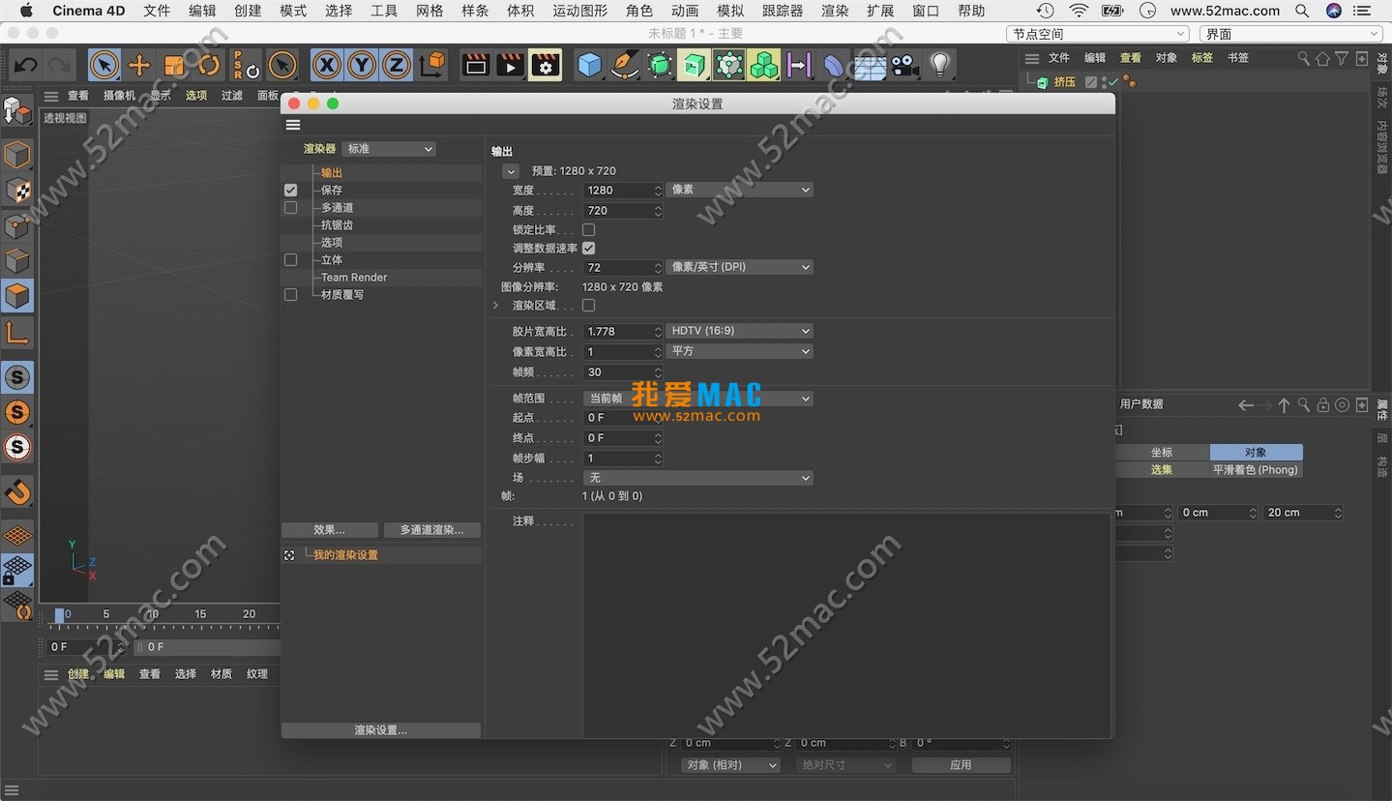The height and width of the screenshot is (801, 1392).
Task: Toggle the 保存 (Save) checkbox
Action: coord(290,191)
